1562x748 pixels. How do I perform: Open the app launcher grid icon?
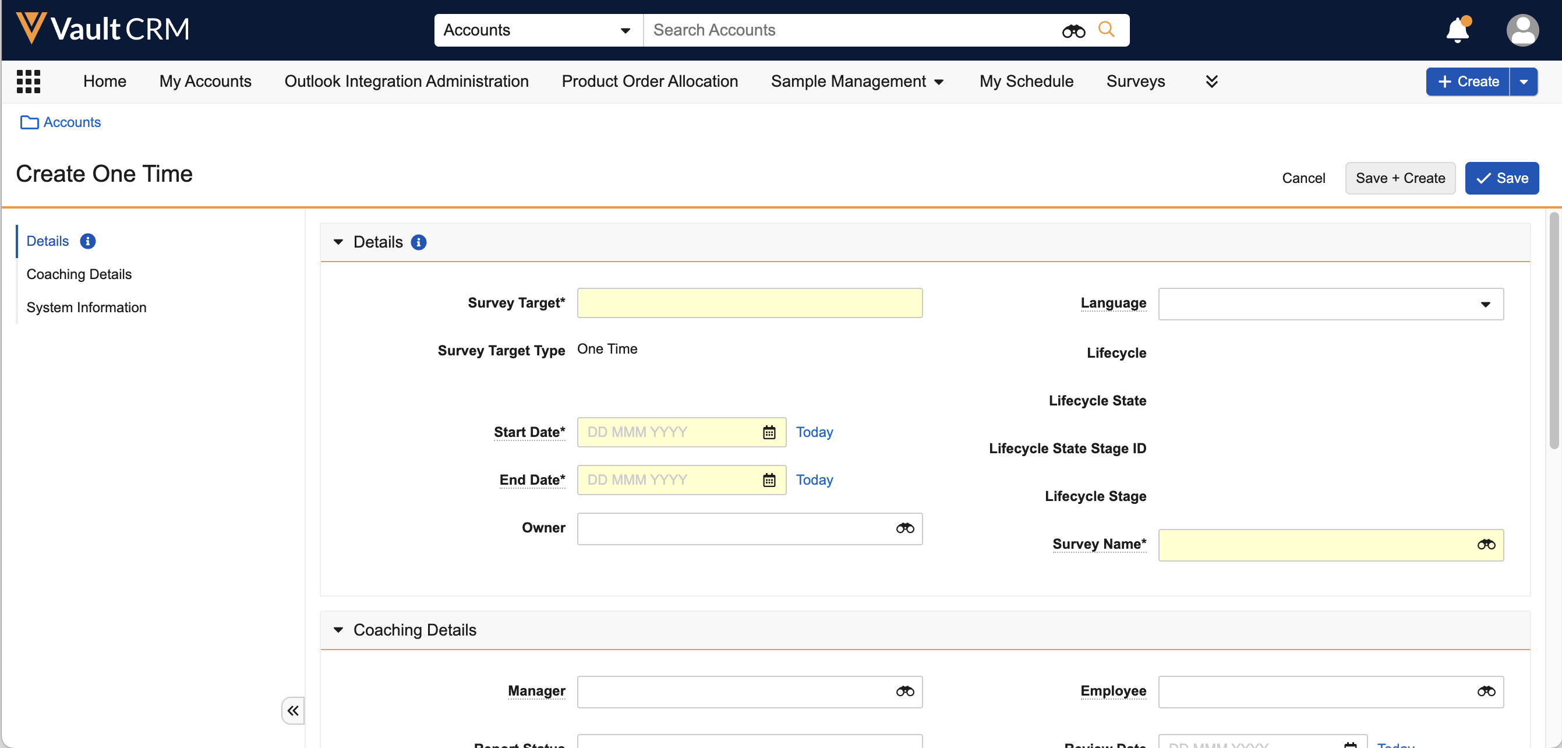29,82
